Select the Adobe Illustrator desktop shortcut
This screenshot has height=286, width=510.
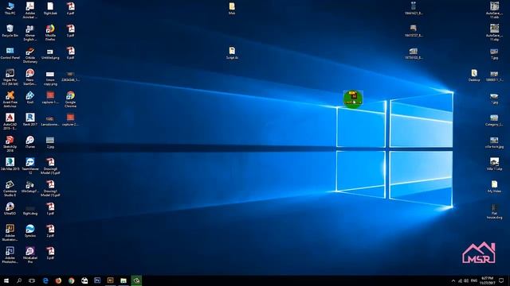[10, 233]
